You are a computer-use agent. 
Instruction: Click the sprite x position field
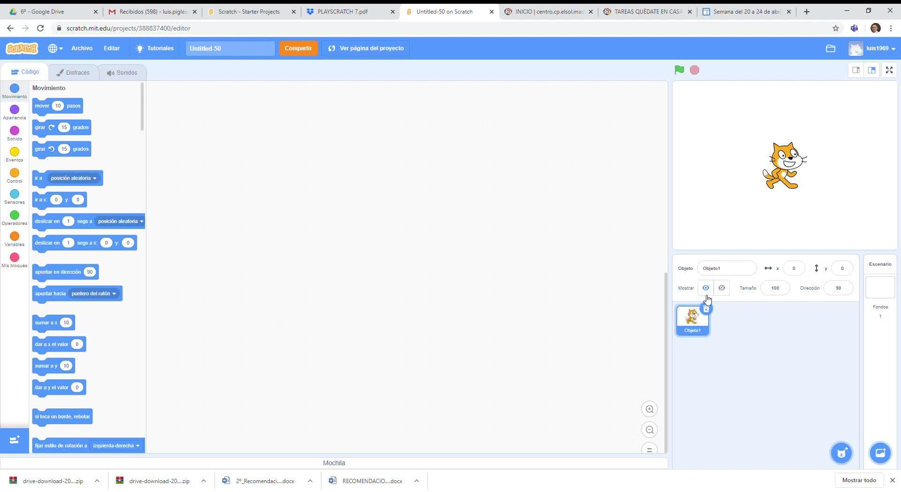(x=794, y=269)
